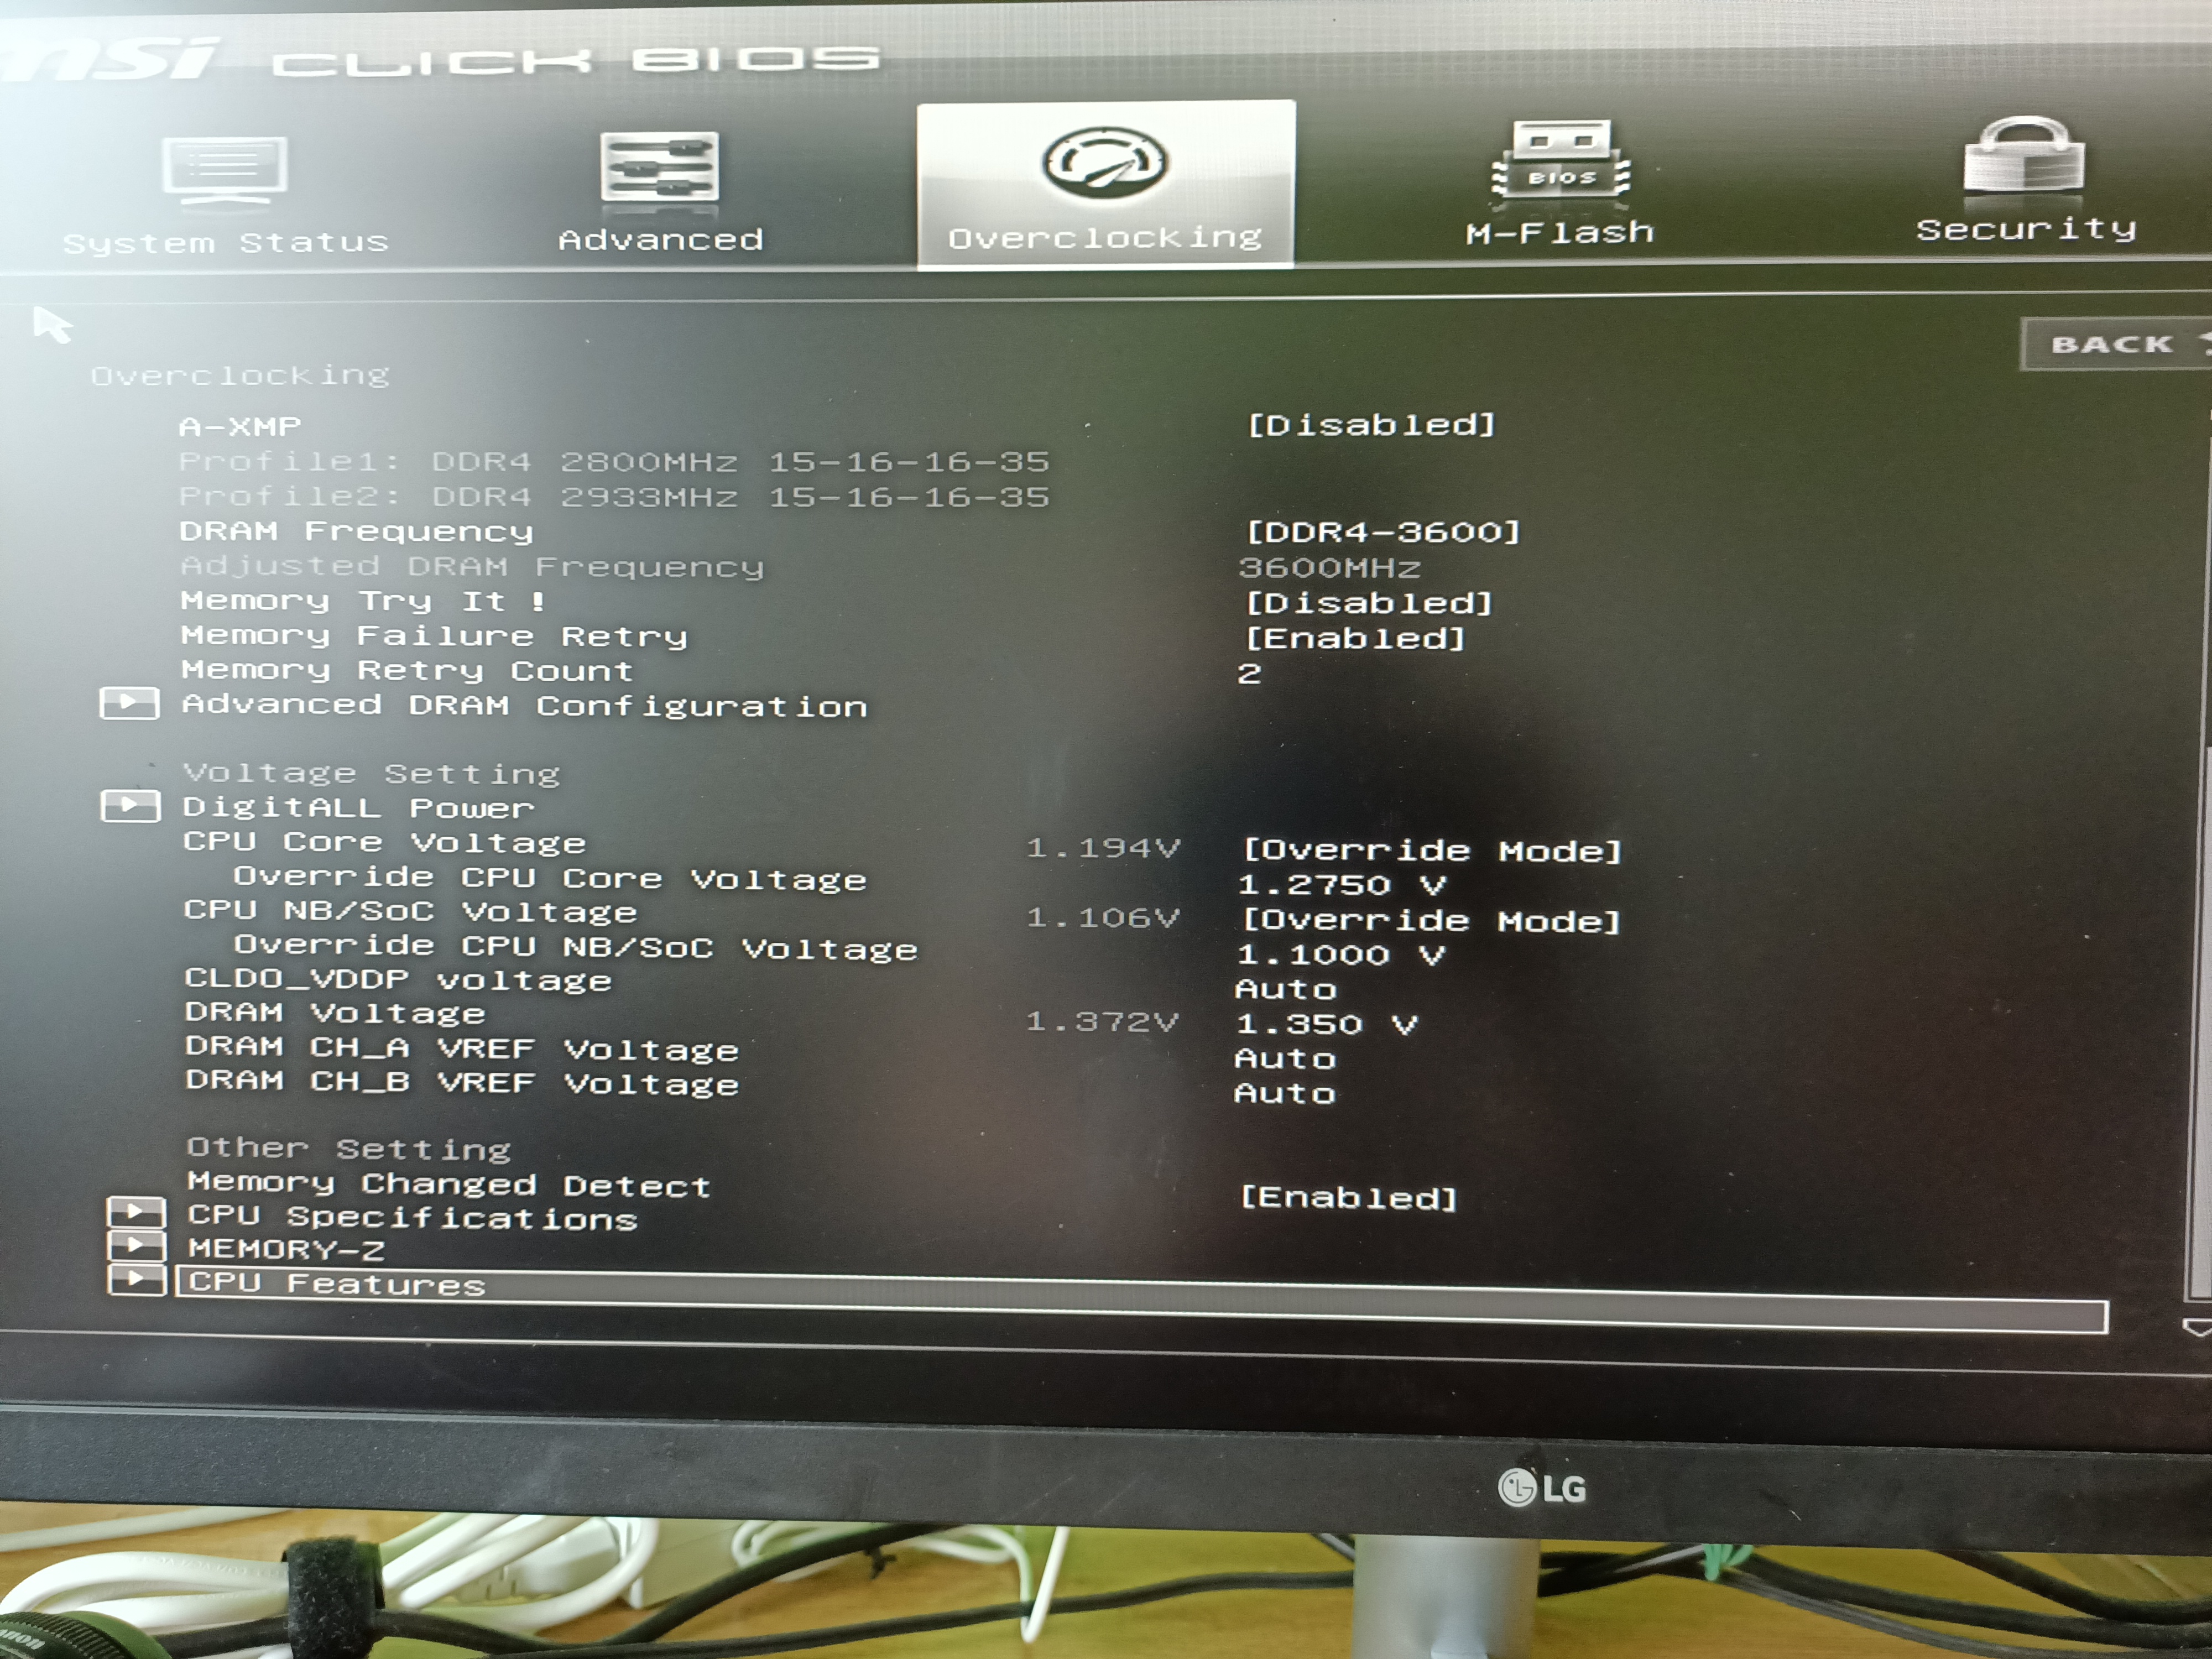Switch to Advanced tab label
Image resolution: width=2212 pixels, height=1659 pixels.
pyautogui.click(x=660, y=240)
